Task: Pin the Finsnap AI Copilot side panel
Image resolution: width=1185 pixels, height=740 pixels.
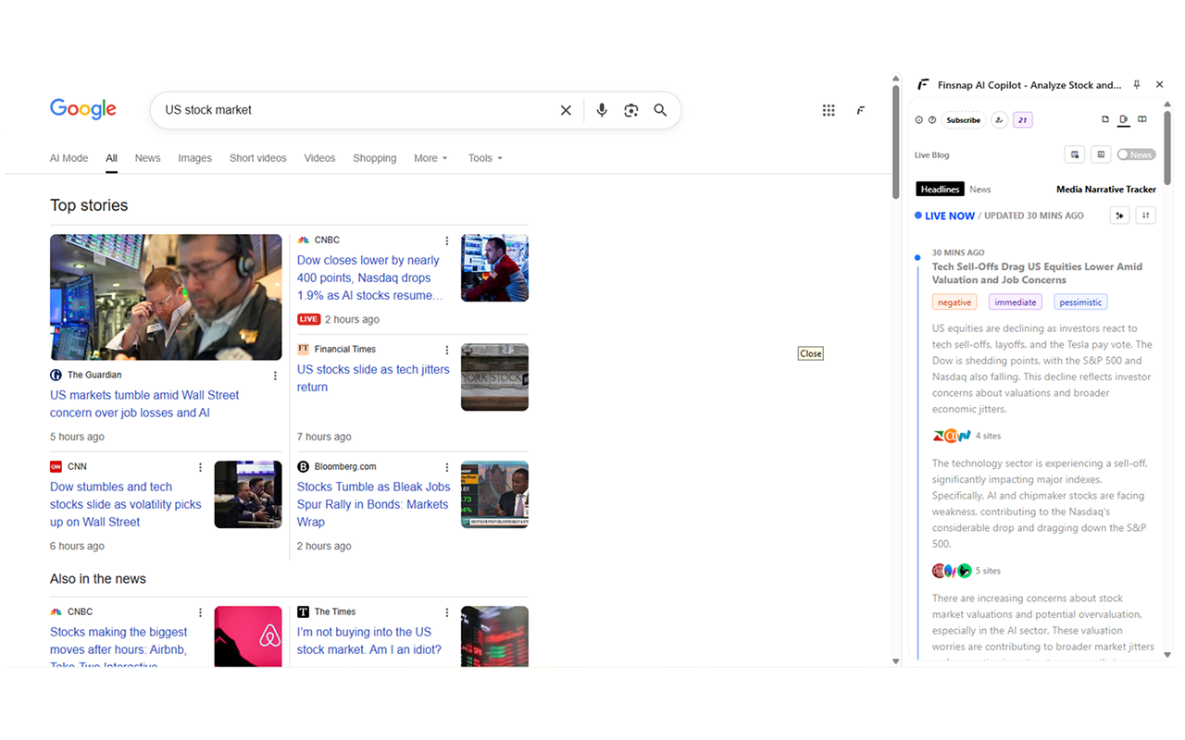Action: (1137, 85)
